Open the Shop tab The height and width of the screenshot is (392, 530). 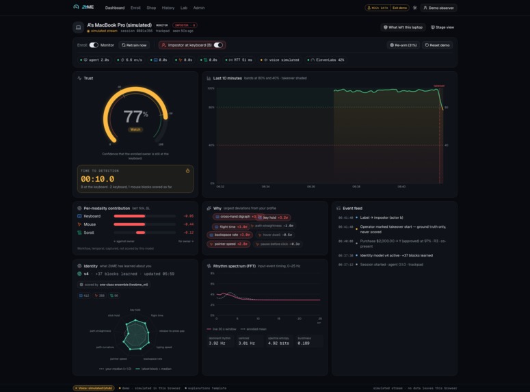[x=151, y=8]
